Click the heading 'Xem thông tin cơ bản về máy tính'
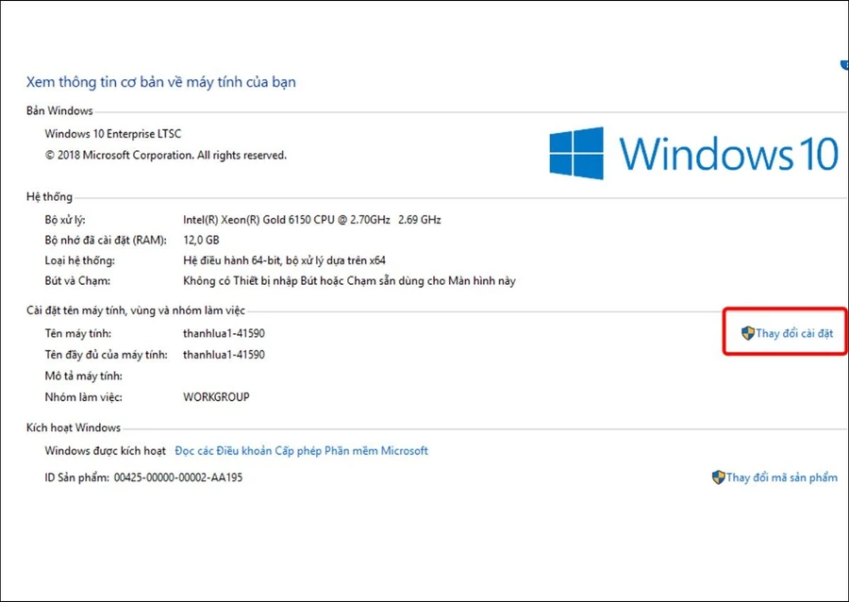Screen dimensions: 849x602 click(x=160, y=82)
